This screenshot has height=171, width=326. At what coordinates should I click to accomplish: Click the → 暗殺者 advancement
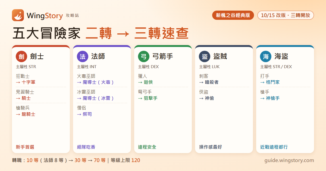click(x=209, y=82)
